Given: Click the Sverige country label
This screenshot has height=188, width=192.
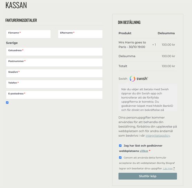Looking at the screenshot, I should pyautogui.click(x=12, y=43).
